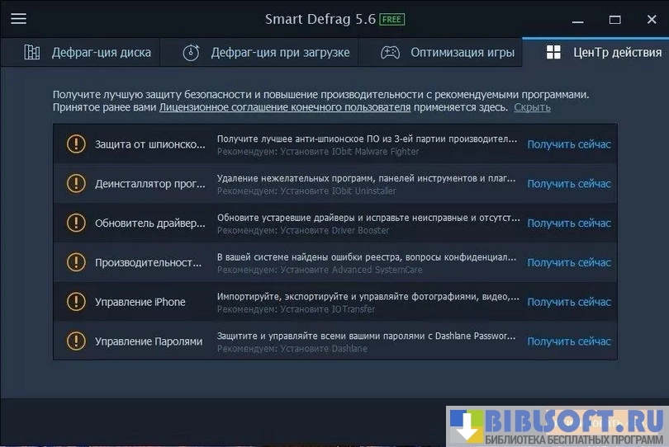This screenshot has height=447, width=669.
Task: Switch to Дефраг-ция диска tab
Action: (88, 53)
